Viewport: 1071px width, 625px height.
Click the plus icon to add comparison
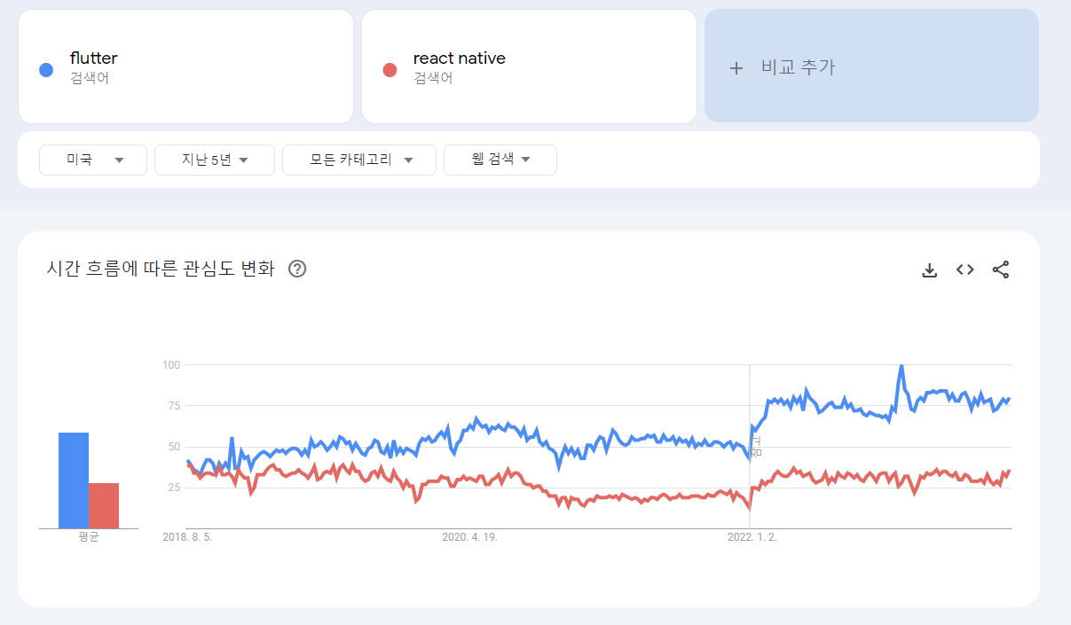[736, 68]
